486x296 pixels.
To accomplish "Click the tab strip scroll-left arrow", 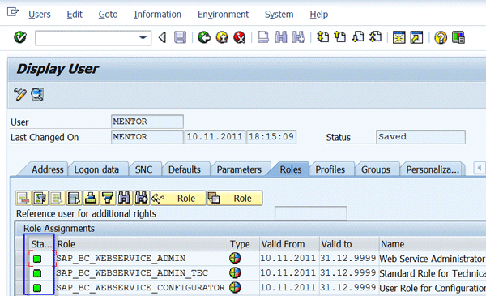I will pyautogui.click(x=480, y=168).
